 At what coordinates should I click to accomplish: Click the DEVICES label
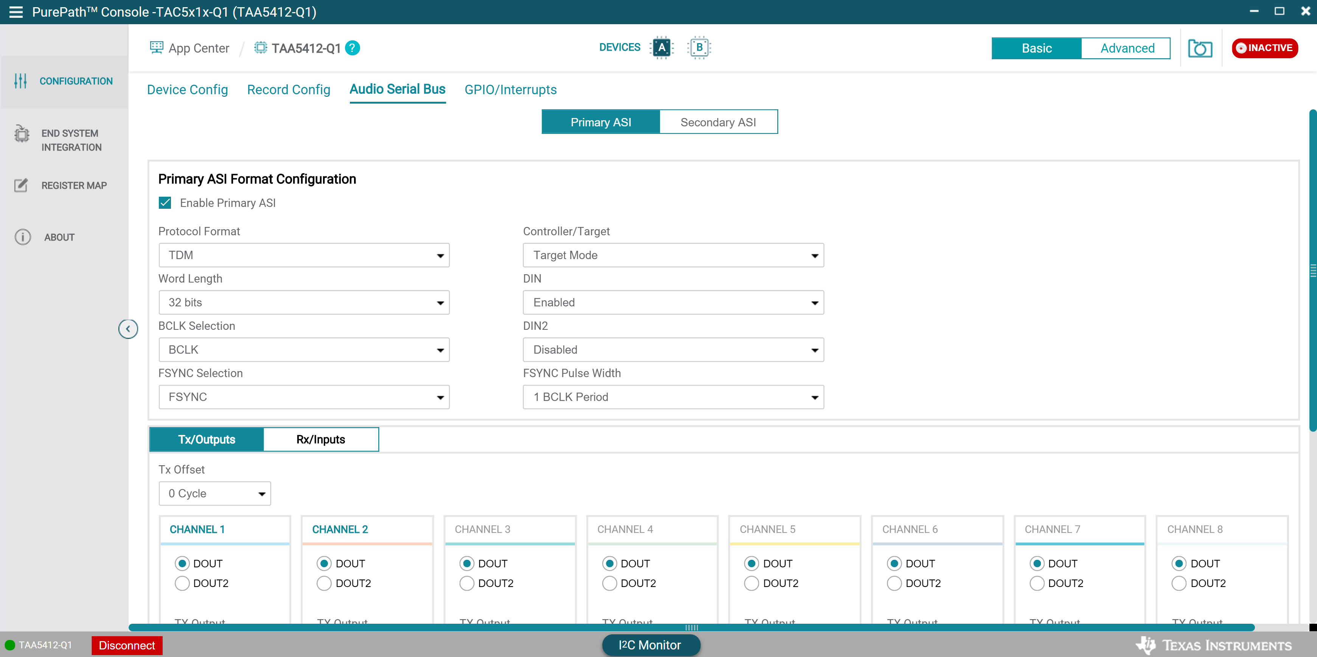click(620, 48)
